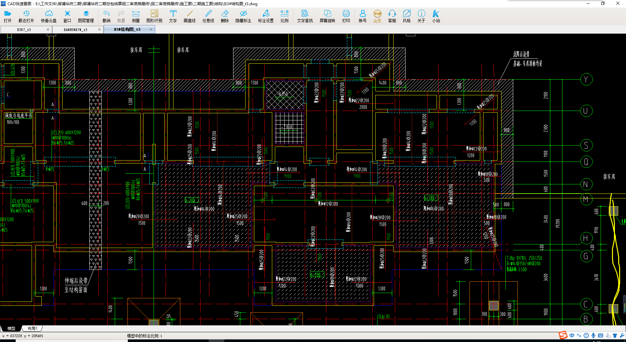The width and height of the screenshot is (626, 342).
Task: Open 文字查找 text search
Action: pos(305,16)
